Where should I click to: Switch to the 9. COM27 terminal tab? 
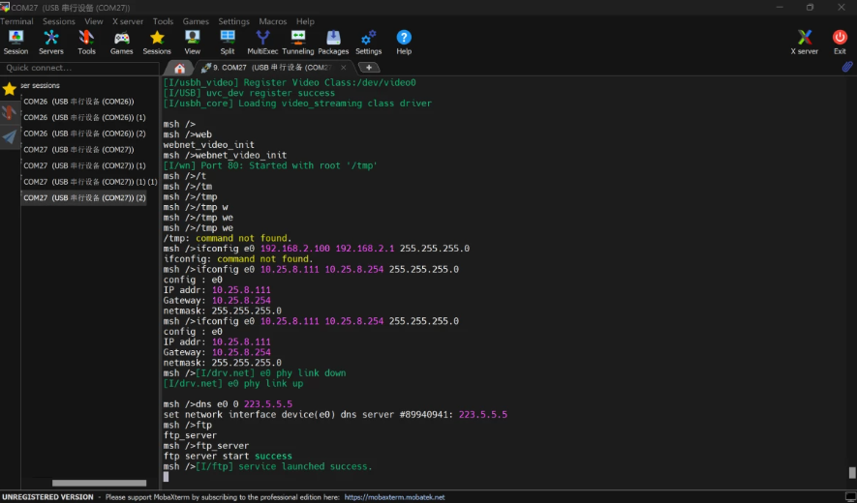tap(272, 68)
